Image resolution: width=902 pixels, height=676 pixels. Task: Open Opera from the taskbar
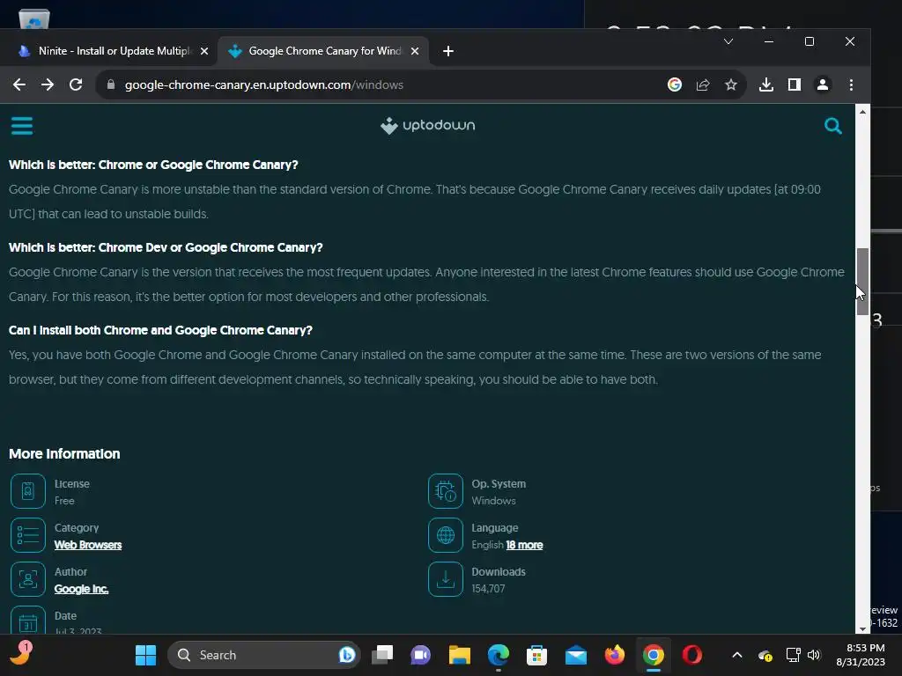click(x=692, y=655)
